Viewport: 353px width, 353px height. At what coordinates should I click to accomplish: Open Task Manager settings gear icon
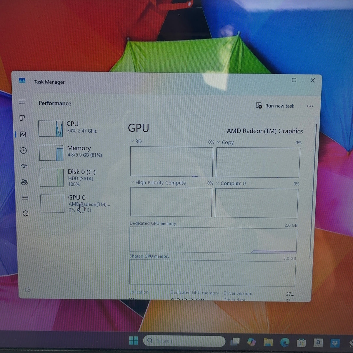[x=28, y=289]
